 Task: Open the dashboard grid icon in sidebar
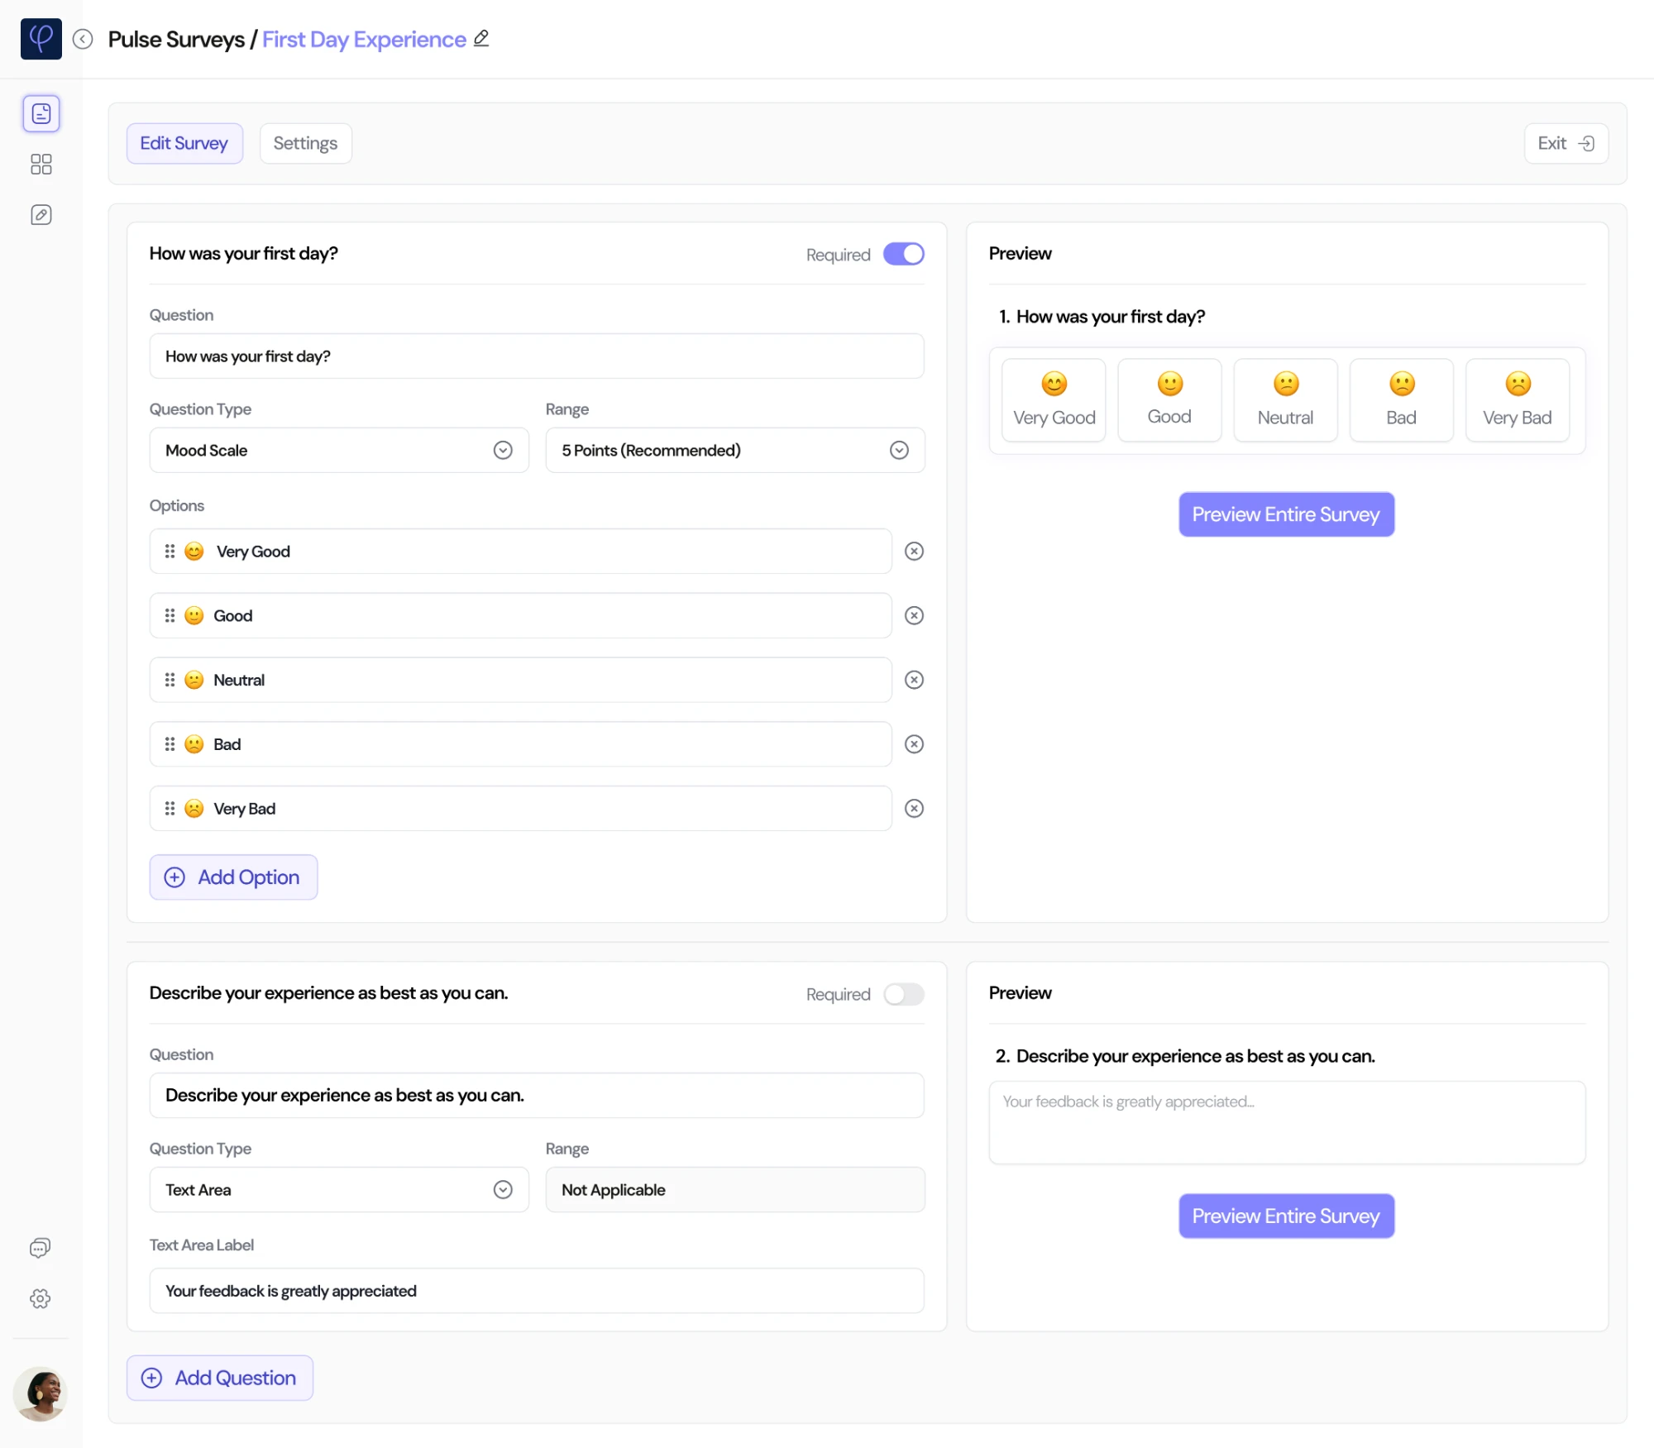[41, 165]
